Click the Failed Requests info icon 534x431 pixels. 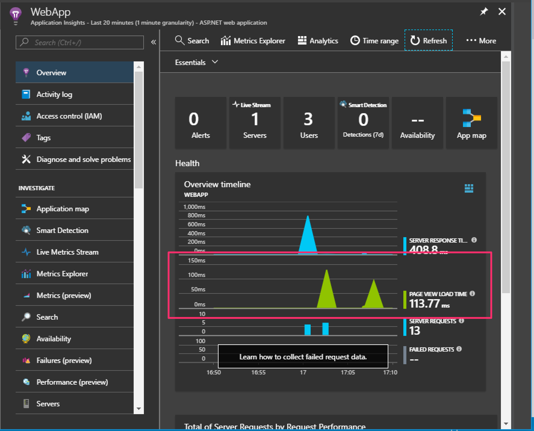(459, 349)
